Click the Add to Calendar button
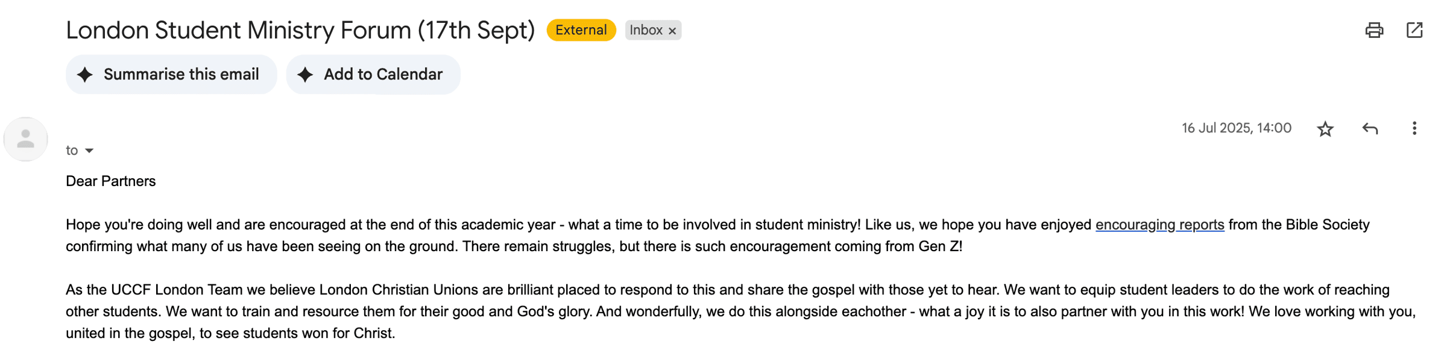 373,75
